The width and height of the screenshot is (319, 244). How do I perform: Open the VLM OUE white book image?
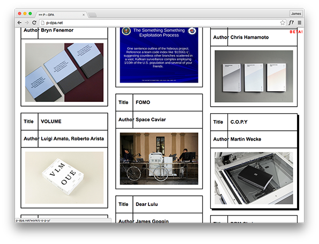(64, 178)
